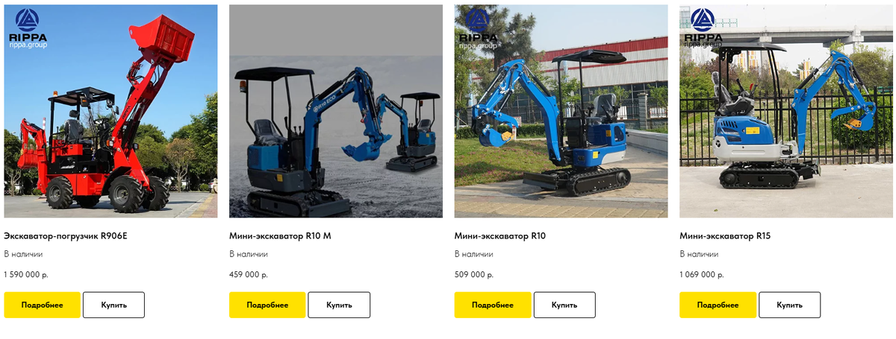Image resolution: width=896 pixels, height=339 pixels.
Task: Open the Мини-экскаватор R10 M title link
Action: coord(280,236)
